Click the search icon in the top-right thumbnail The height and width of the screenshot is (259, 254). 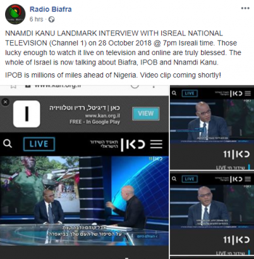pos(174,93)
